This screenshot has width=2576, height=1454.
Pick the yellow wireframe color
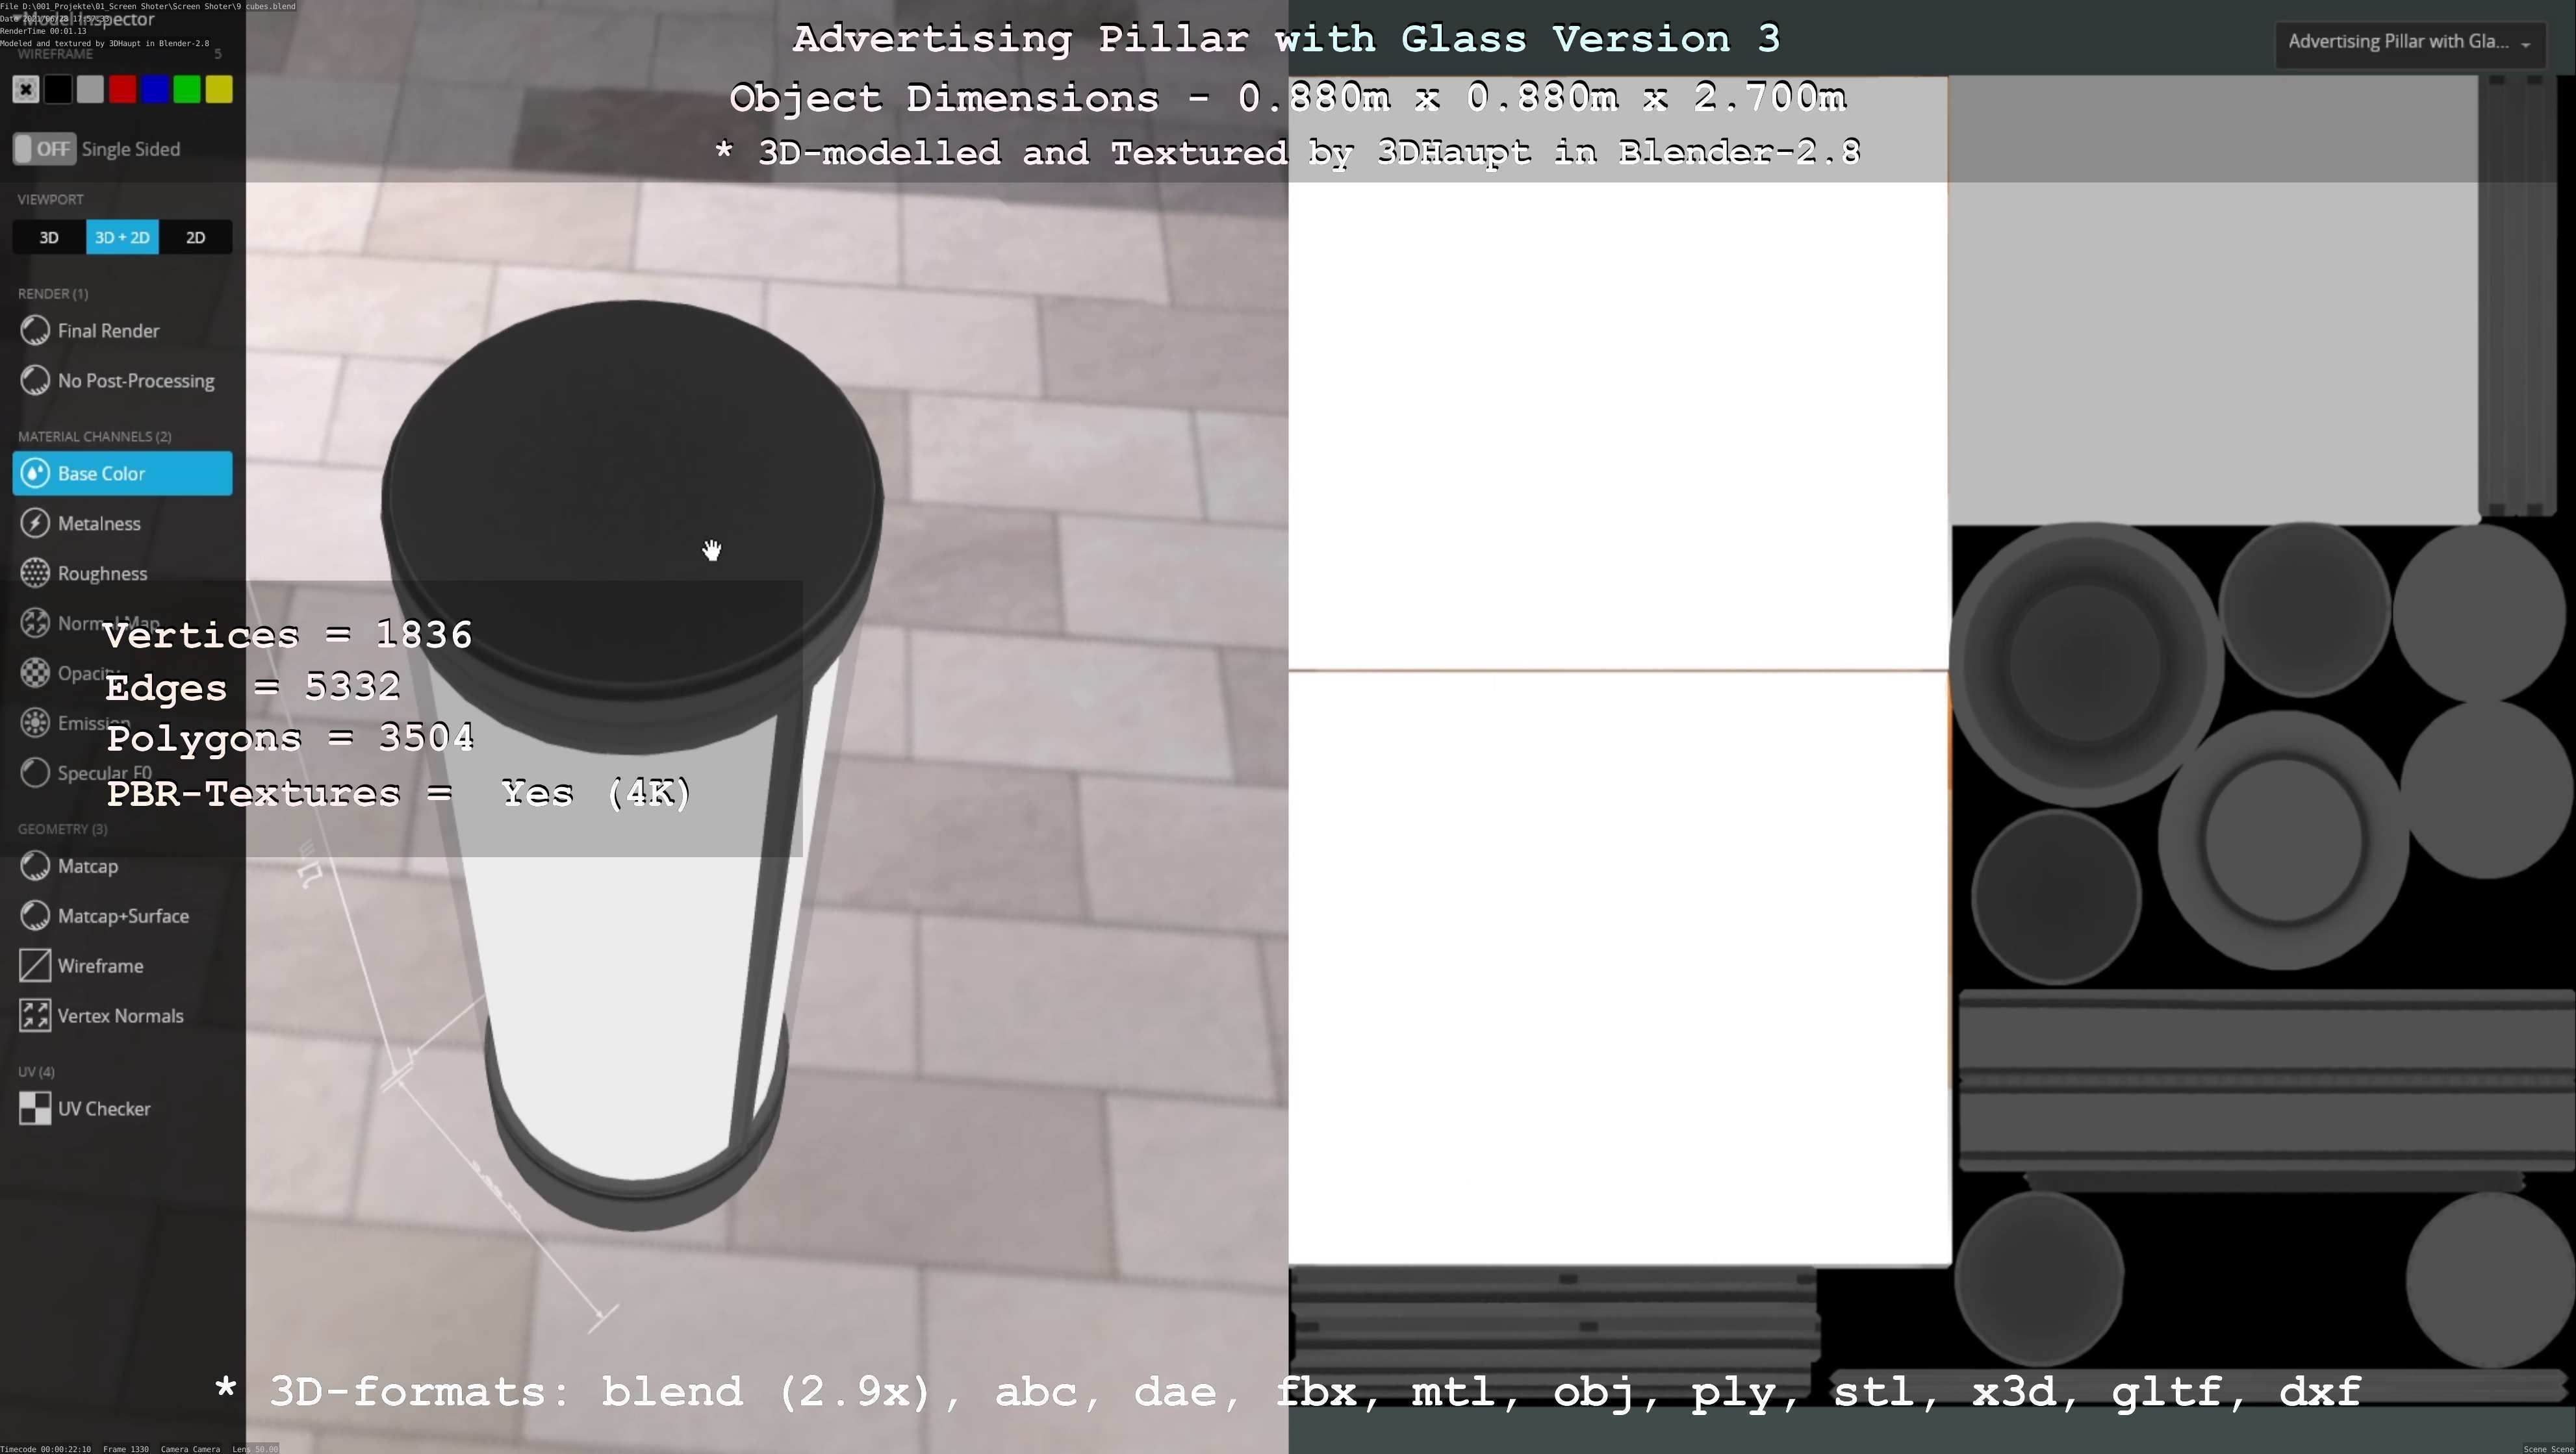(x=219, y=90)
